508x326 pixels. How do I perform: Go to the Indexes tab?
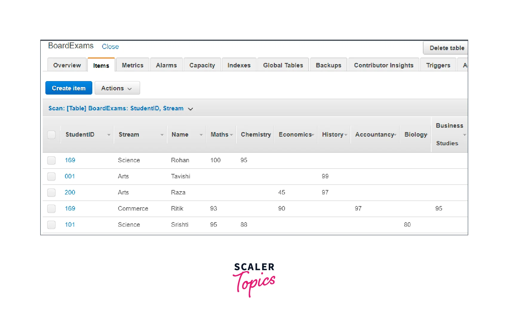click(239, 65)
